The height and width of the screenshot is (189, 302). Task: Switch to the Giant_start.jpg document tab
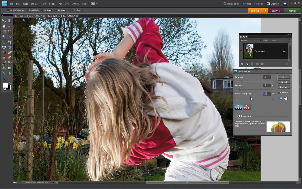pos(28,16)
